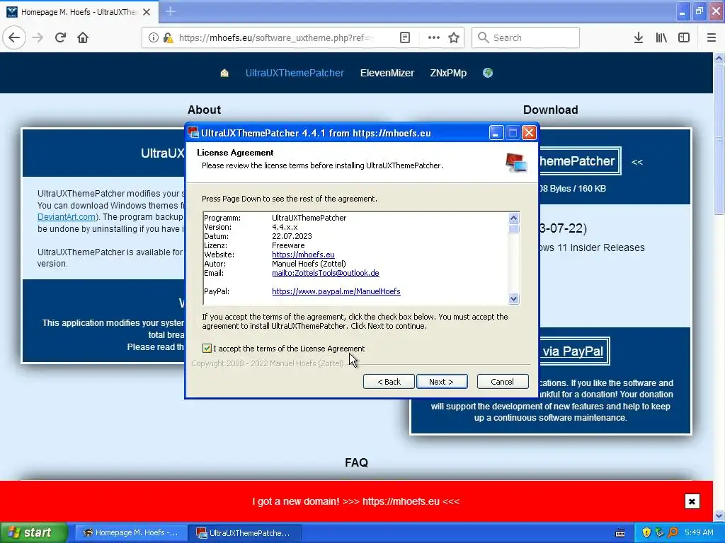Click the keyboard icon in taskbar
This screenshot has width=725, height=543.
(620, 533)
